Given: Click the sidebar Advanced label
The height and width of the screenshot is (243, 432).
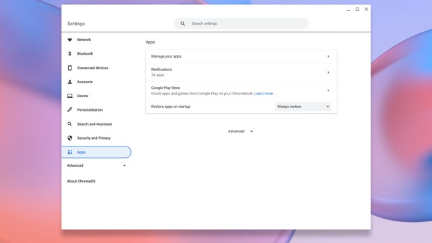Looking at the screenshot, I should [x=75, y=165].
